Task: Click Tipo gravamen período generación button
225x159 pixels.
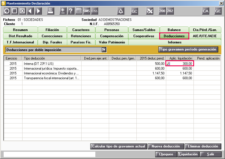Action: [x=188, y=49]
